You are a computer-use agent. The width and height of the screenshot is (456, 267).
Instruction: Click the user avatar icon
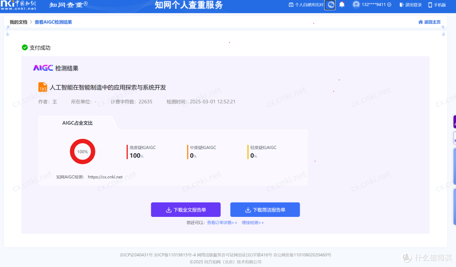click(x=356, y=5)
